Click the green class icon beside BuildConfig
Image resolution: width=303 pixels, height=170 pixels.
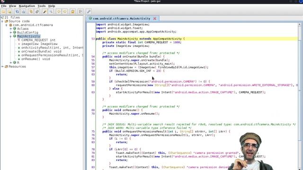point(15,33)
